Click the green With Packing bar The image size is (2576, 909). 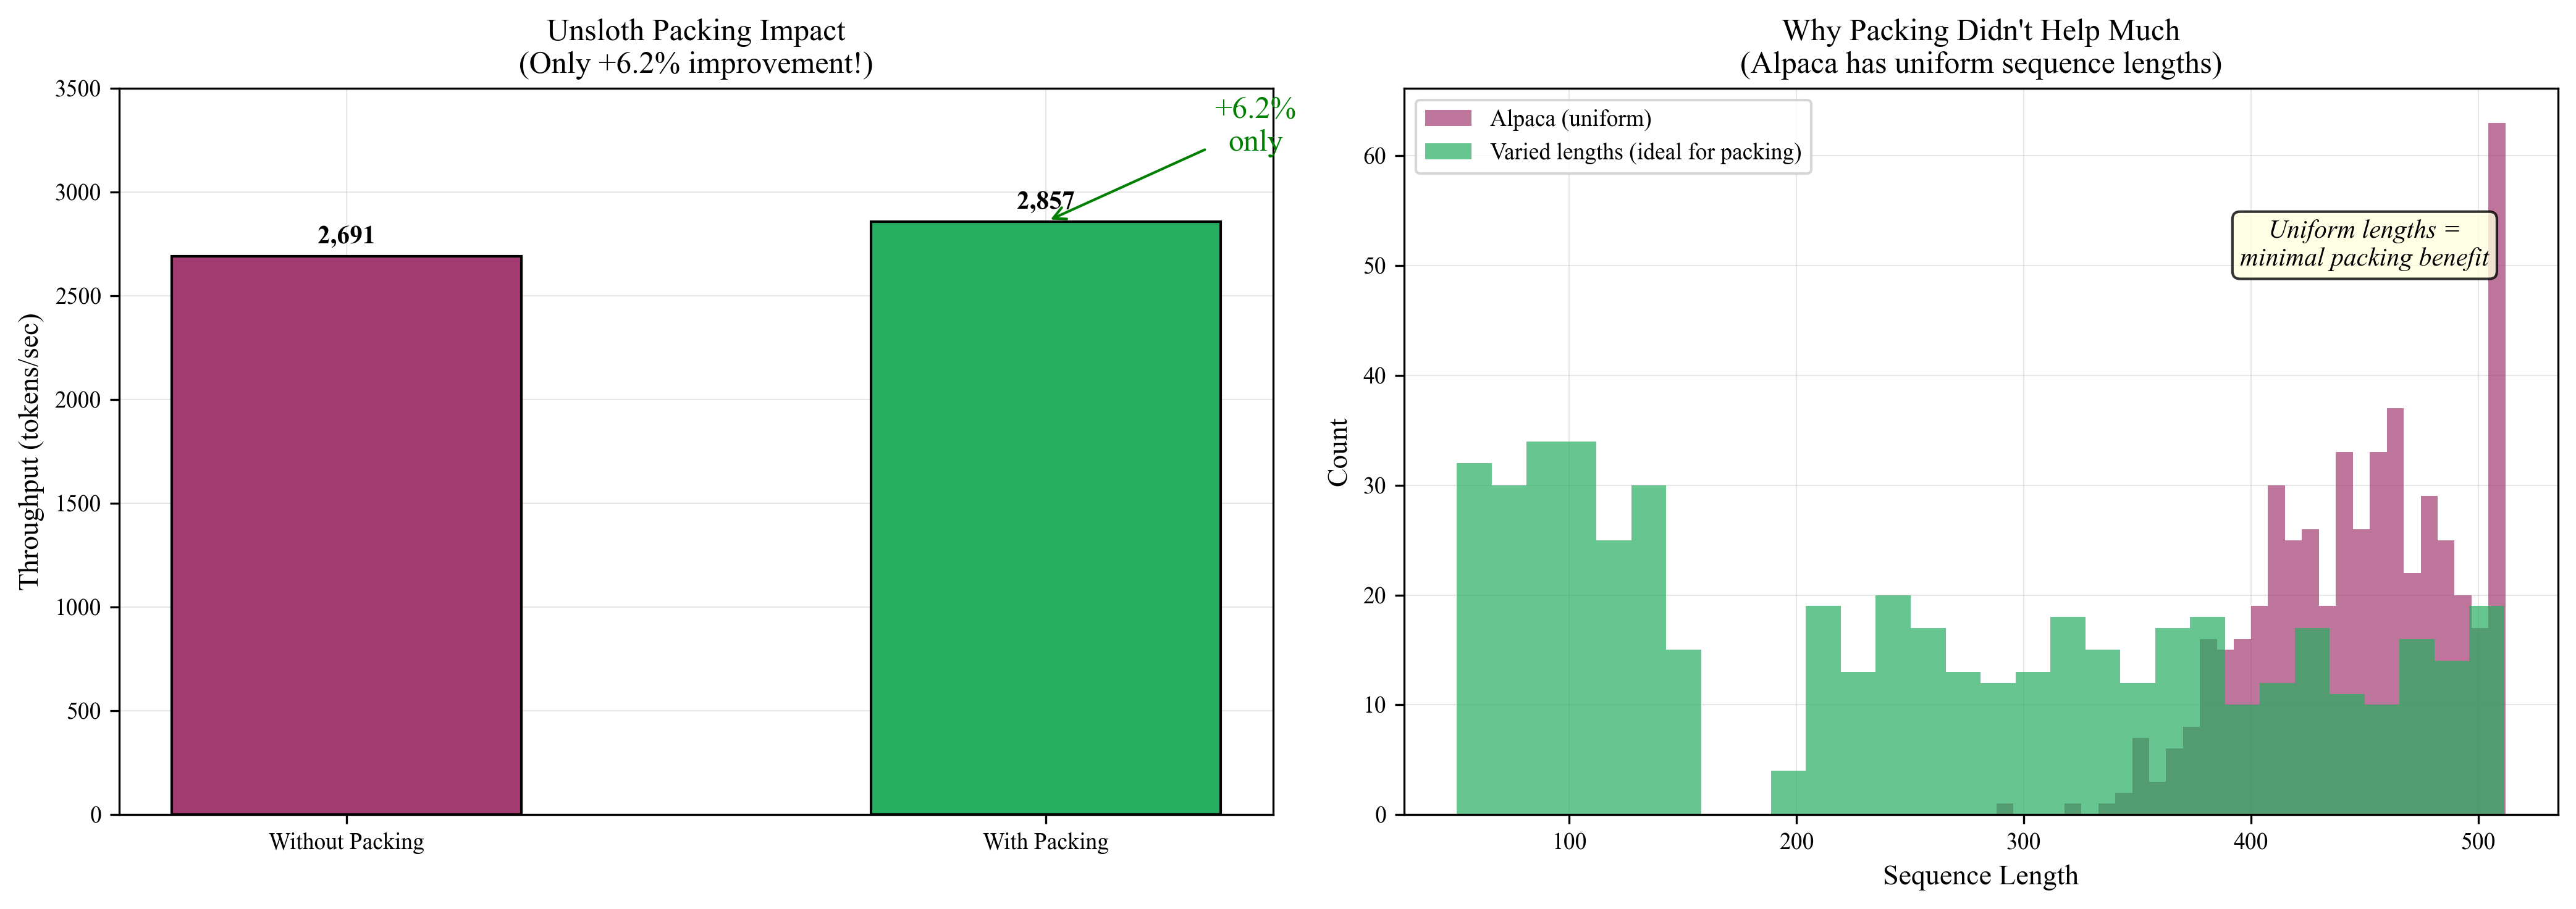point(1045,518)
